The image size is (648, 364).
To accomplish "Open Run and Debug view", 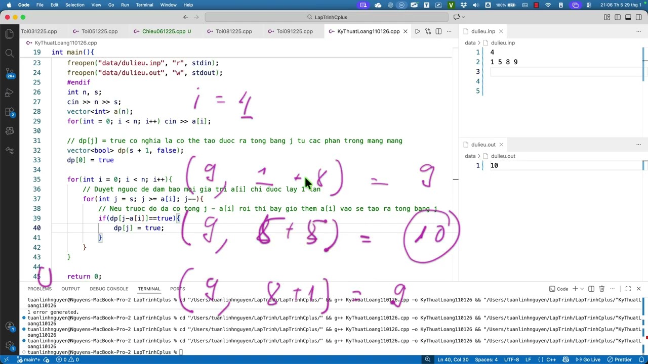I will (x=10, y=93).
